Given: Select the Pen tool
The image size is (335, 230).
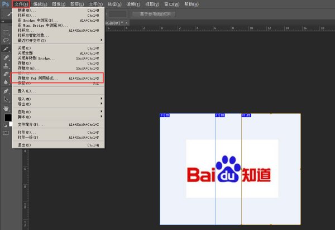Looking at the screenshot, I should (6, 91).
